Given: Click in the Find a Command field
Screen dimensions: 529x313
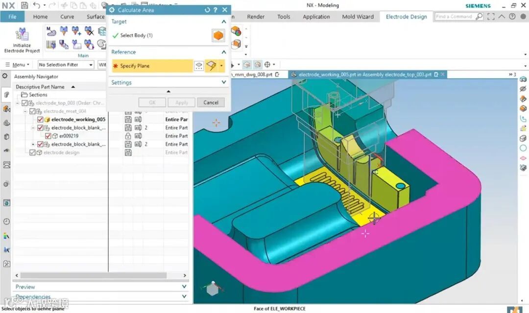Looking at the screenshot, I should click(x=454, y=17).
